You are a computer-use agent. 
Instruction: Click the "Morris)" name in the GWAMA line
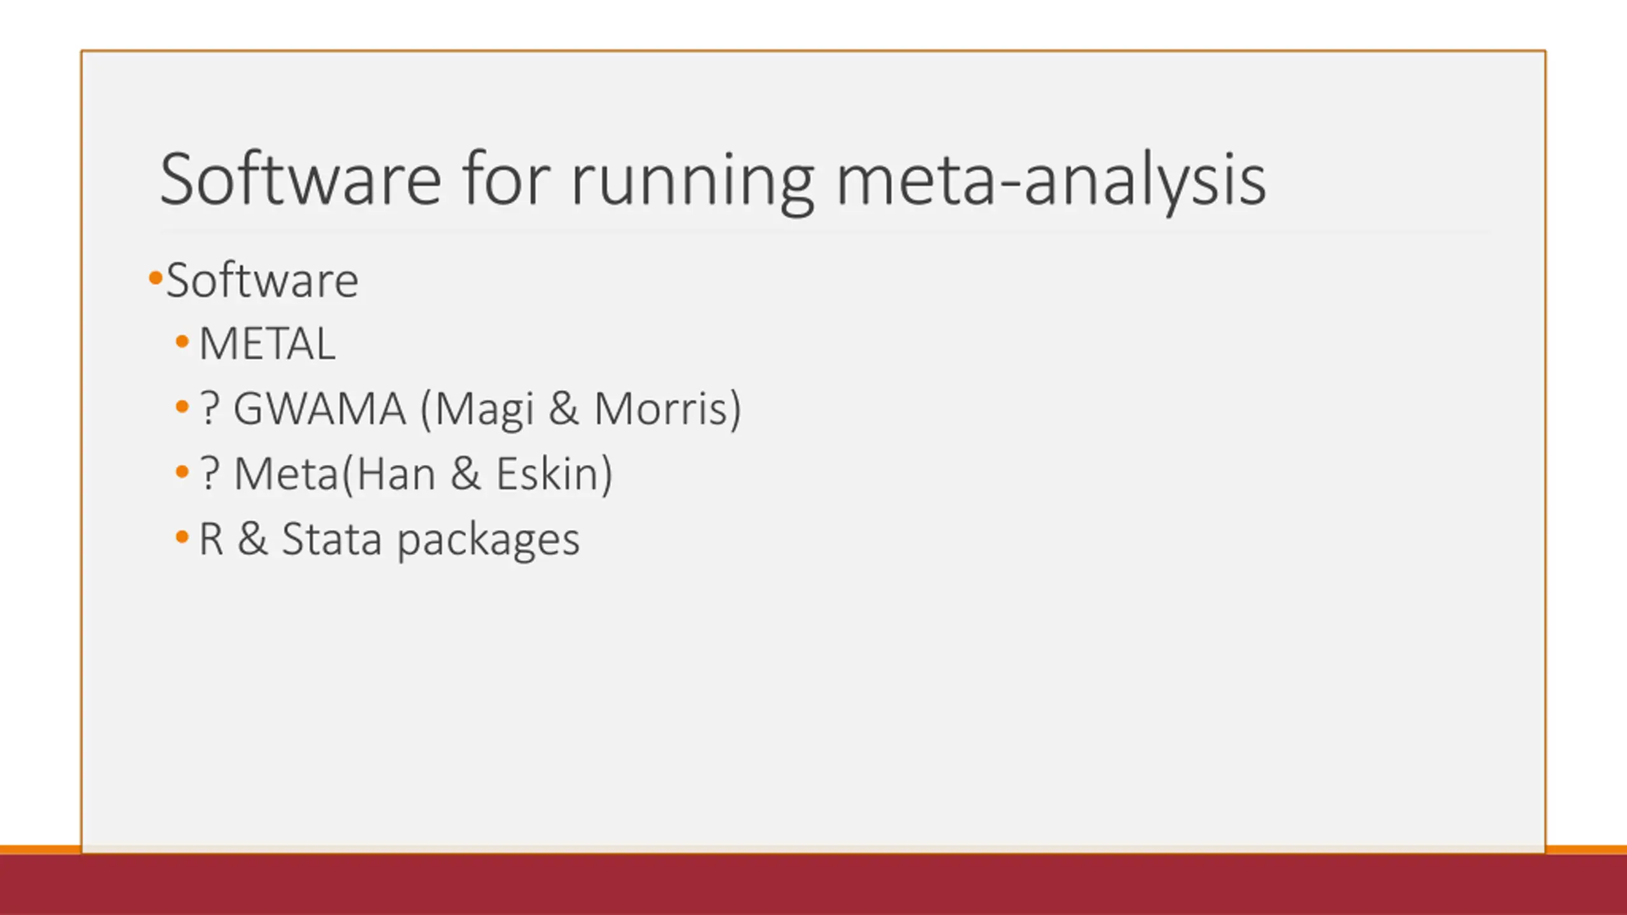(x=667, y=408)
